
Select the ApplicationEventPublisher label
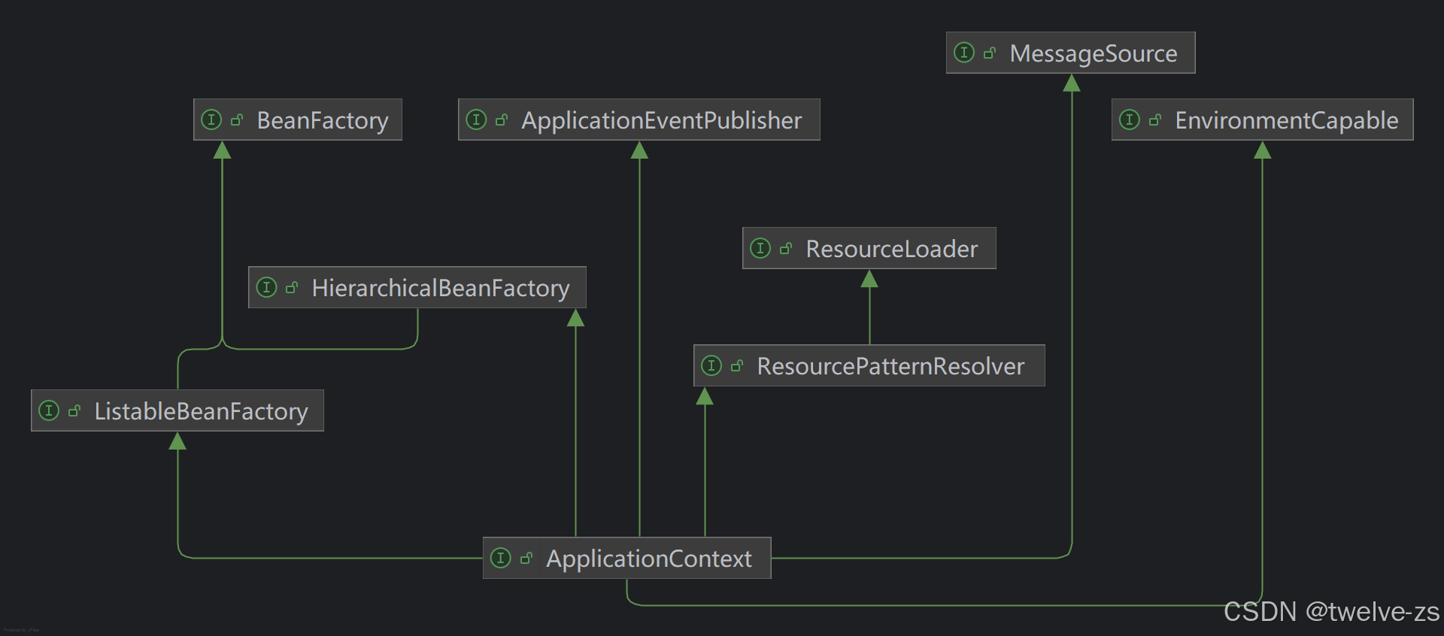(x=662, y=120)
